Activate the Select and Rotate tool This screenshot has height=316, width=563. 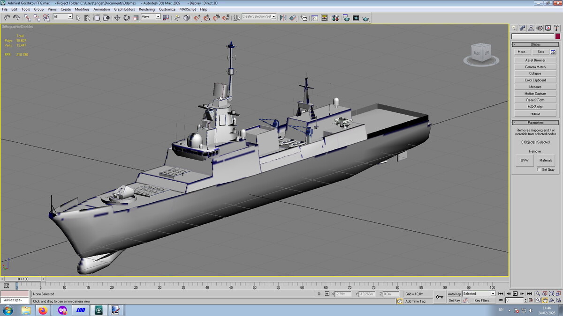pyautogui.click(x=126, y=18)
